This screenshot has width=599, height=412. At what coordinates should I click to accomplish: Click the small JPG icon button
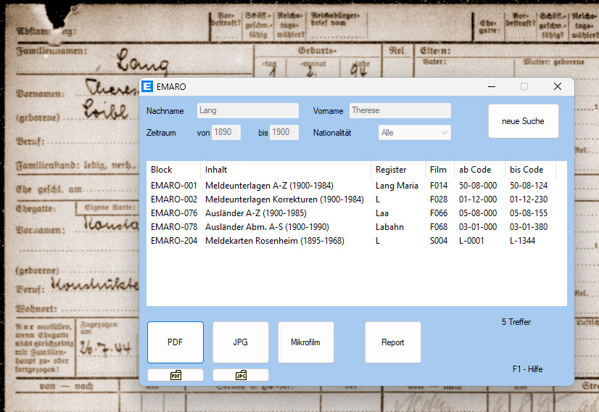(x=241, y=375)
